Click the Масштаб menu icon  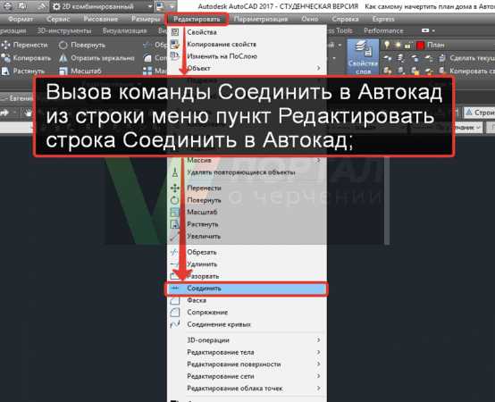(175, 212)
